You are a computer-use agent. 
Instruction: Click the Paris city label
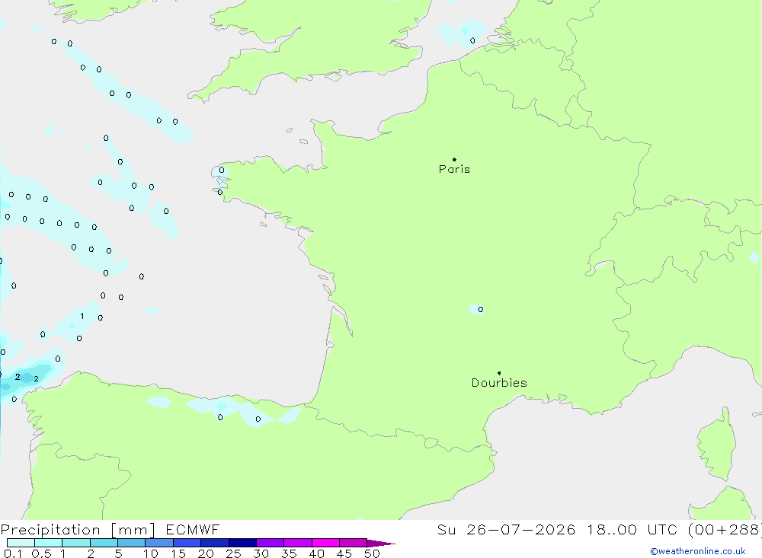(454, 169)
